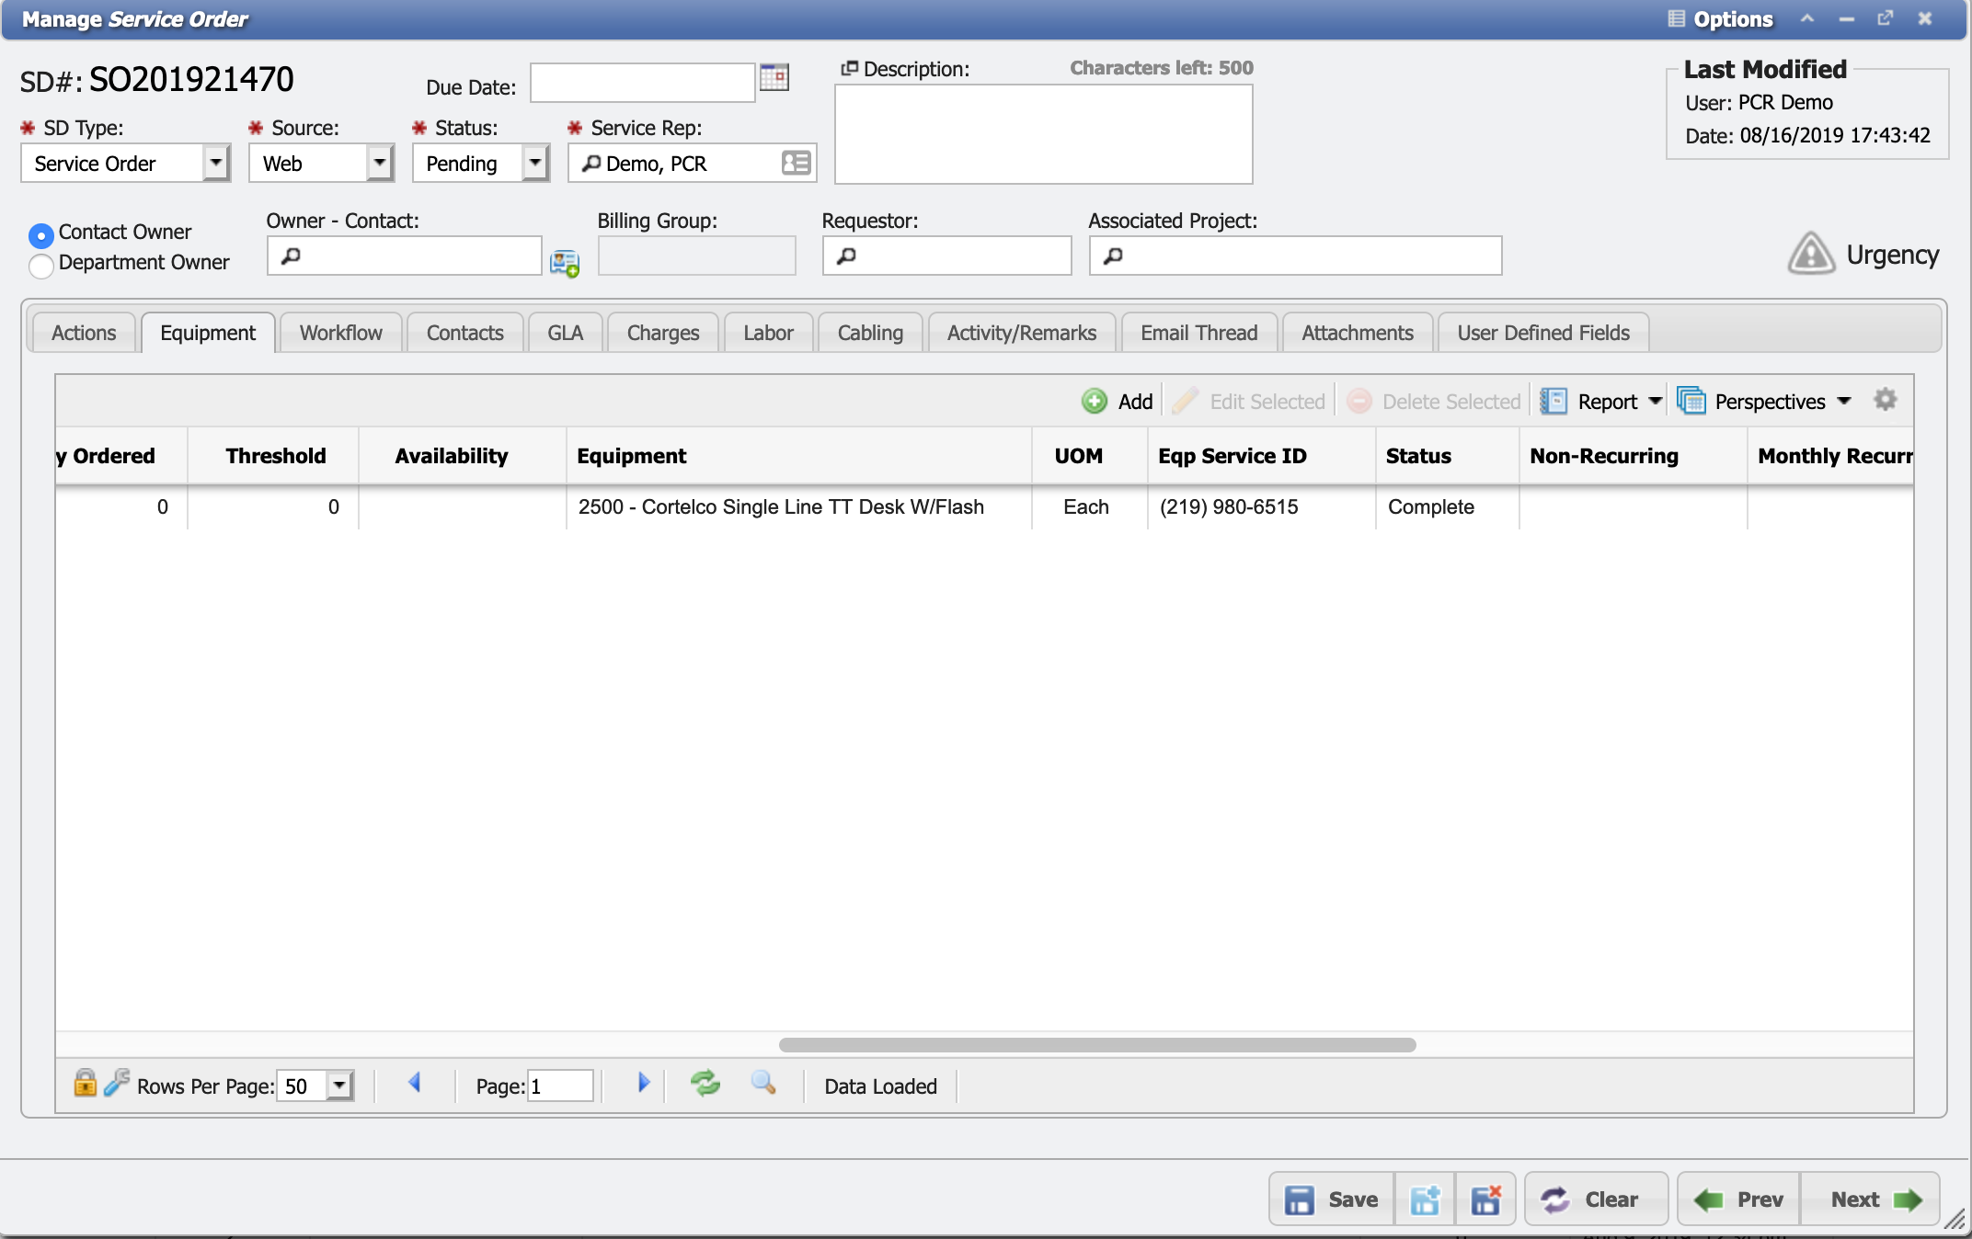The width and height of the screenshot is (1972, 1239).
Task: Click the Urgency warning triangle icon
Action: tap(1811, 254)
